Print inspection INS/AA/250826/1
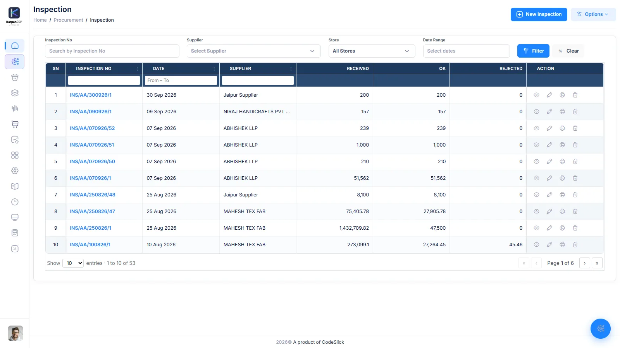Screen dimensions: 620x348 pyautogui.click(x=562, y=228)
